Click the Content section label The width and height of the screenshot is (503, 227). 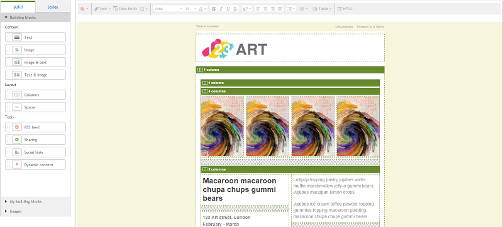pos(12,27)
